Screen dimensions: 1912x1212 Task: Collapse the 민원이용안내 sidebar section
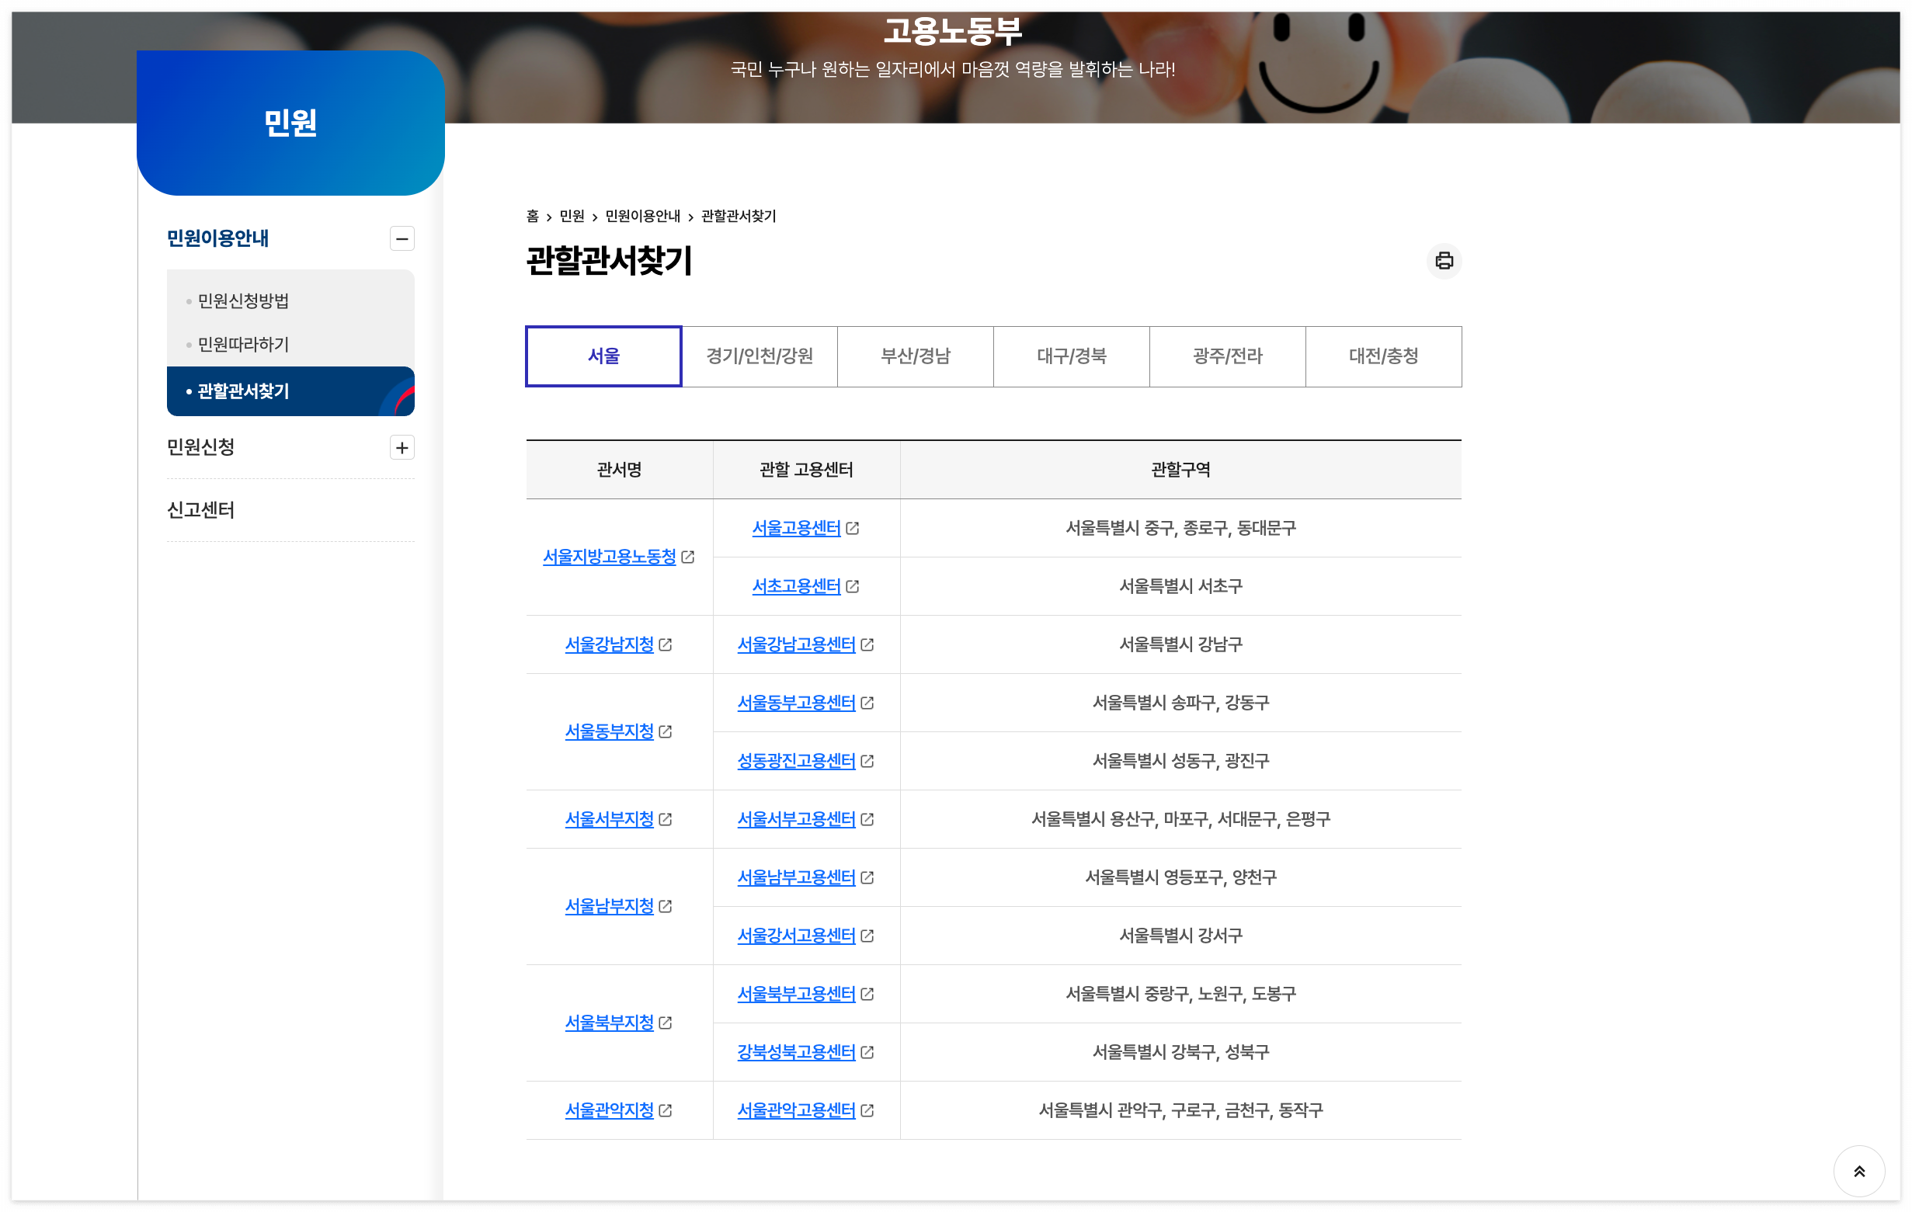click(402, 238)
